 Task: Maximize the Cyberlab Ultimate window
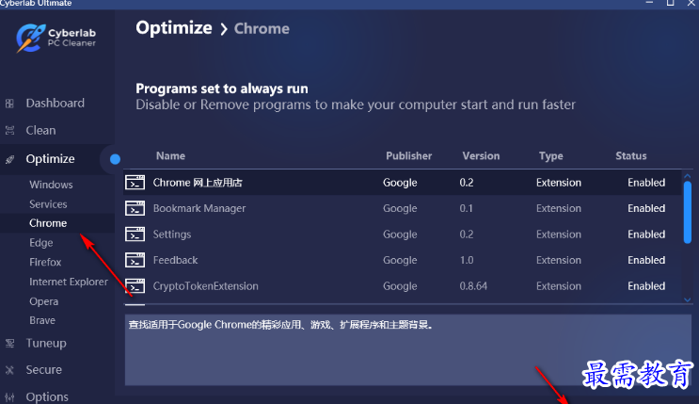coord(670,3)
